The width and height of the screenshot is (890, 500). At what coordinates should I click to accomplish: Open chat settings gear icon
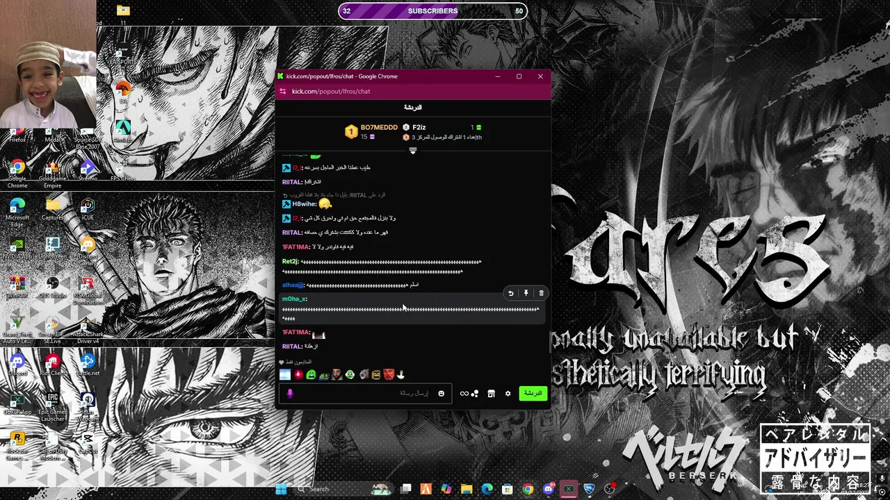click(x=508, y=394)
